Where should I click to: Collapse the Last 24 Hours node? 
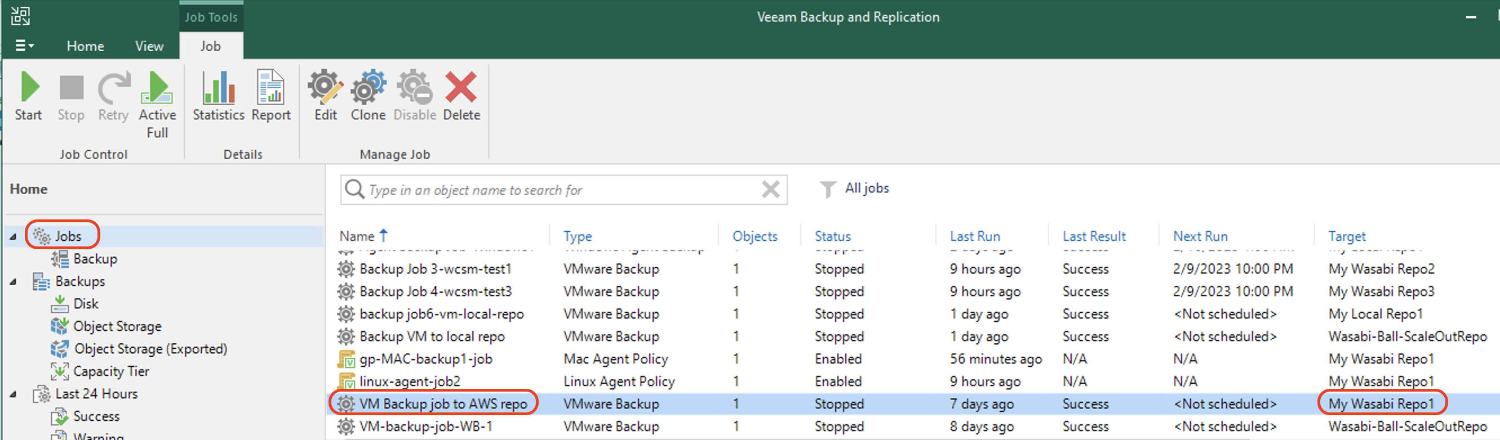point(13,394)
